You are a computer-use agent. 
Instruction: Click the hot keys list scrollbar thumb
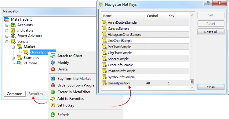192,82
